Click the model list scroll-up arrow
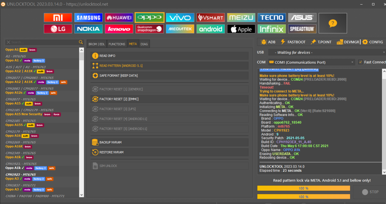 tap(81, 50)
